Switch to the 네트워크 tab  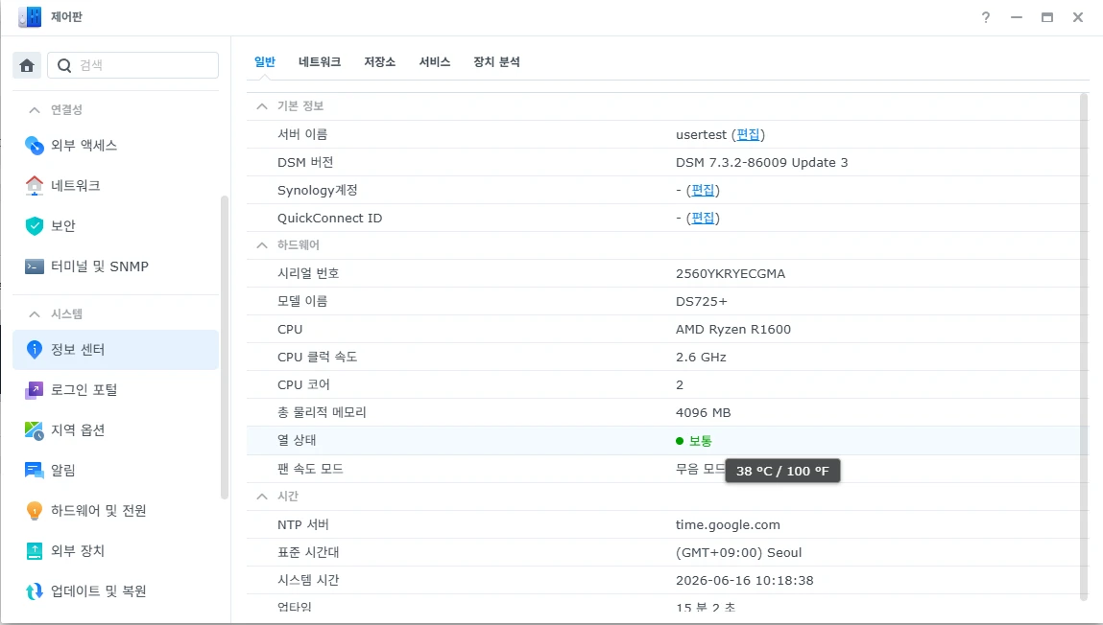coord(320,61)
